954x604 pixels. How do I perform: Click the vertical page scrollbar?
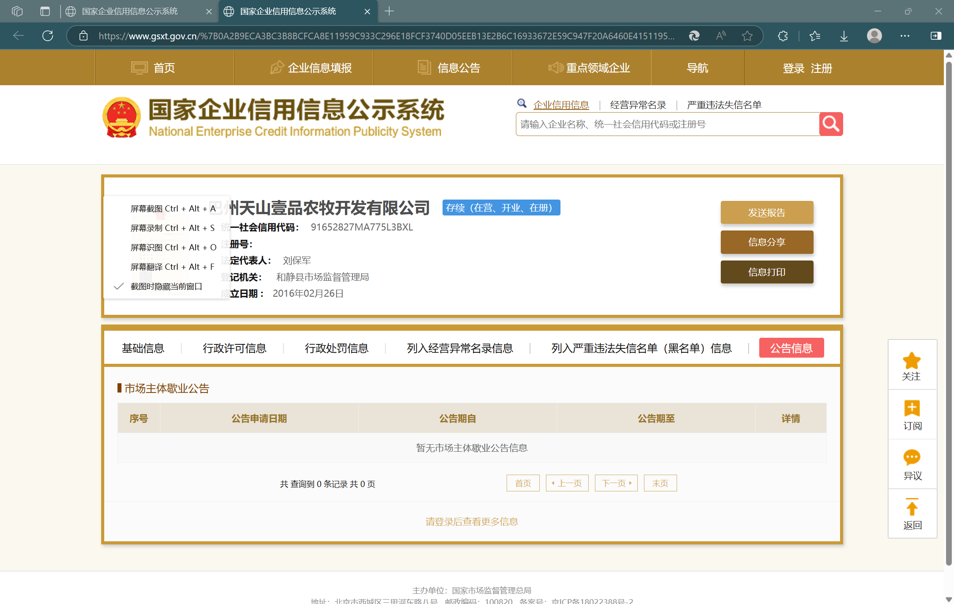tap(949, 313)
